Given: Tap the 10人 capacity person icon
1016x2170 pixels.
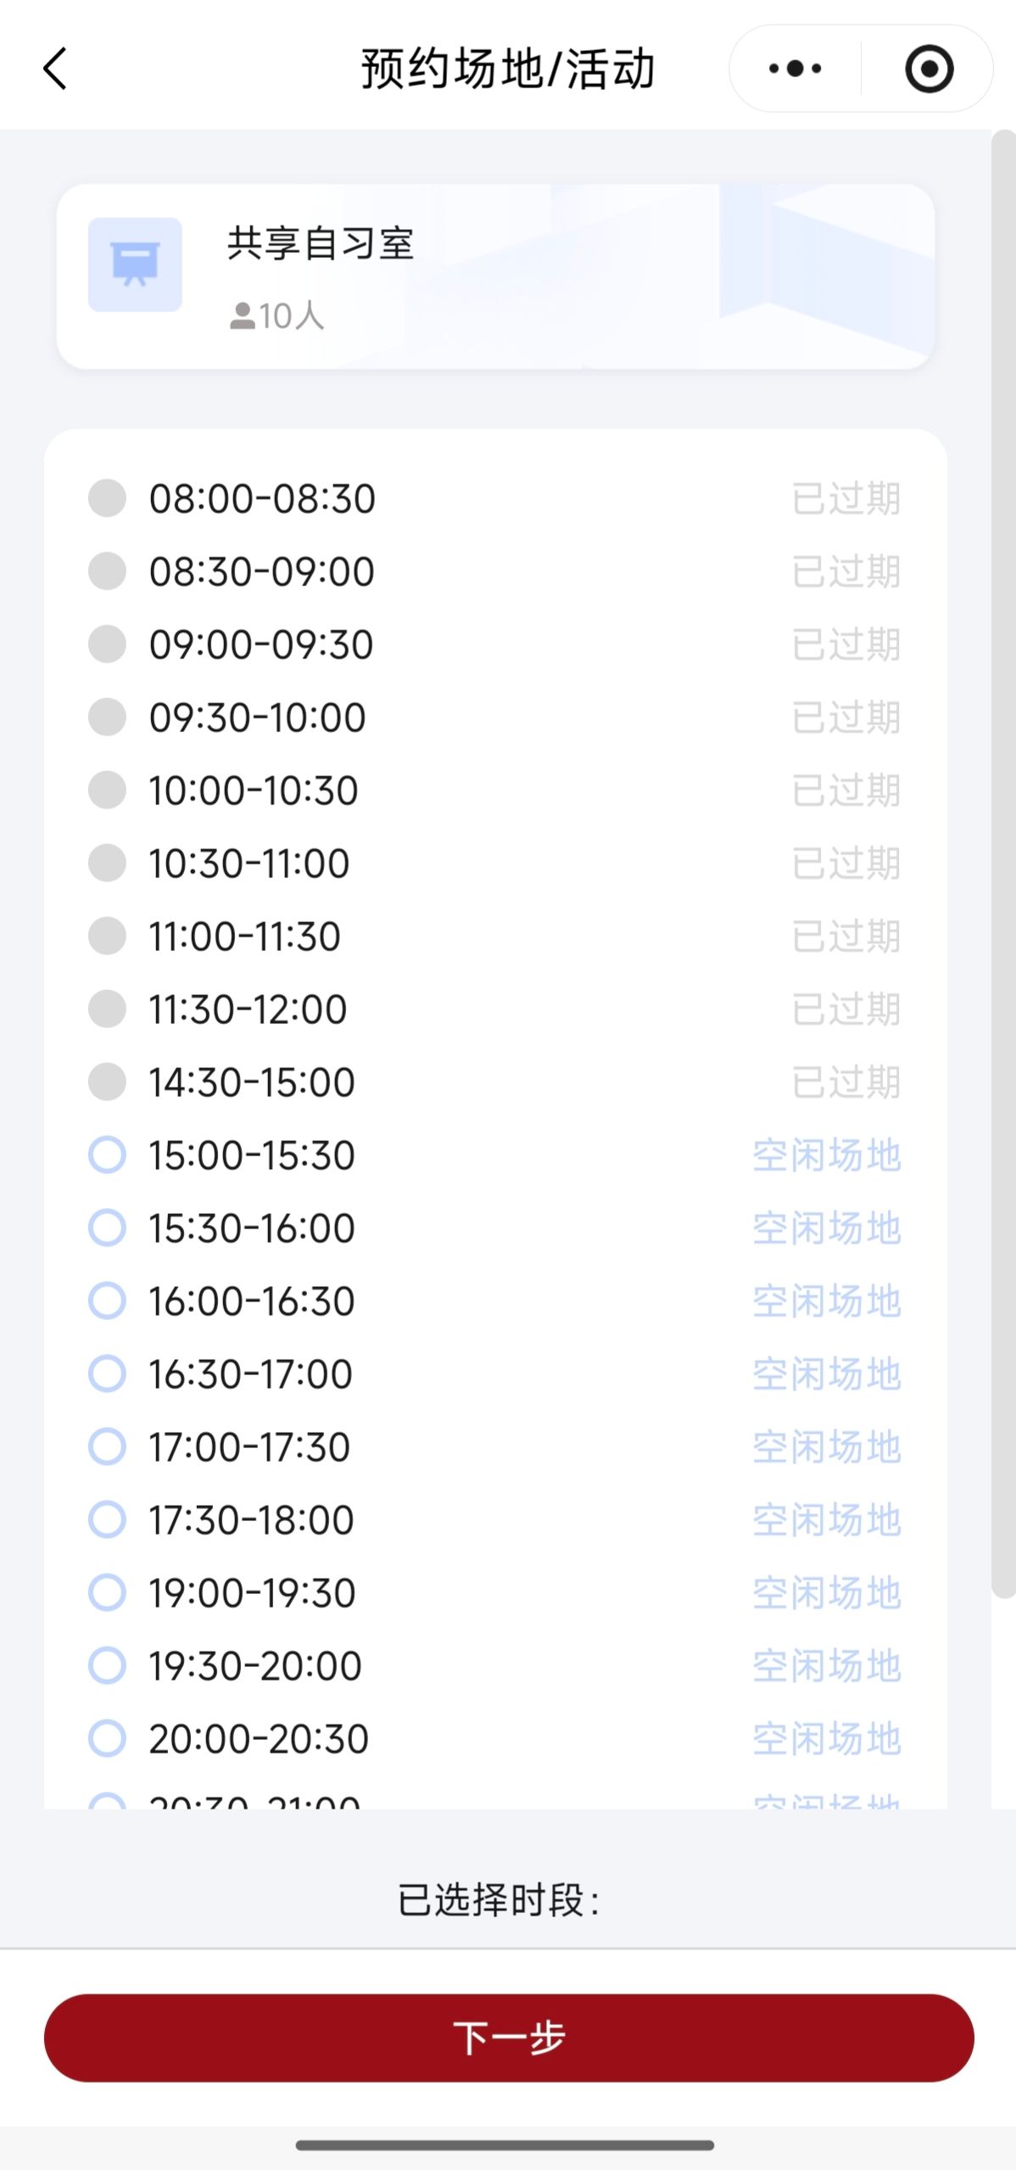Looking at the screenshot, I should click(242, 316).
